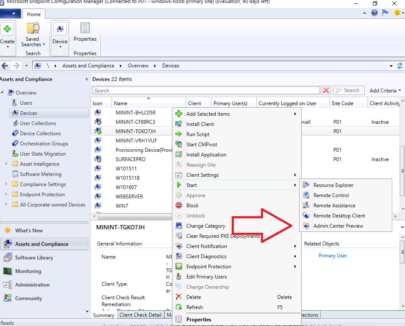
Task: Click the Endpoint Protection shield icon
Action: click(x=179, y=266)
